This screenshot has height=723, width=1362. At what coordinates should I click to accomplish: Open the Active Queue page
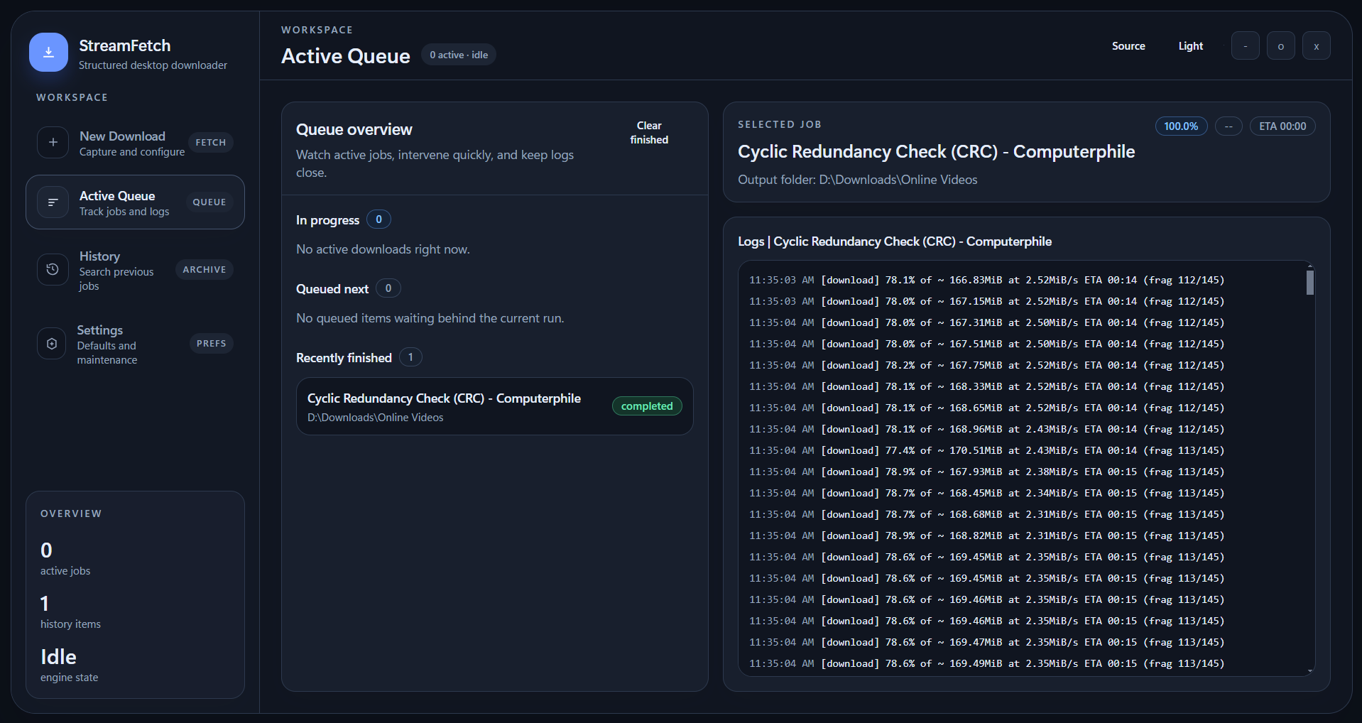pos(135,202)
